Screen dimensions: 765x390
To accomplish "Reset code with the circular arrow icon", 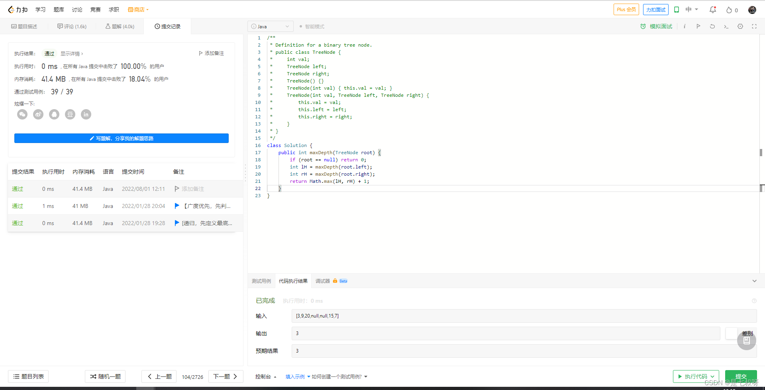I will pyautogui.click(x=712, y=26).
